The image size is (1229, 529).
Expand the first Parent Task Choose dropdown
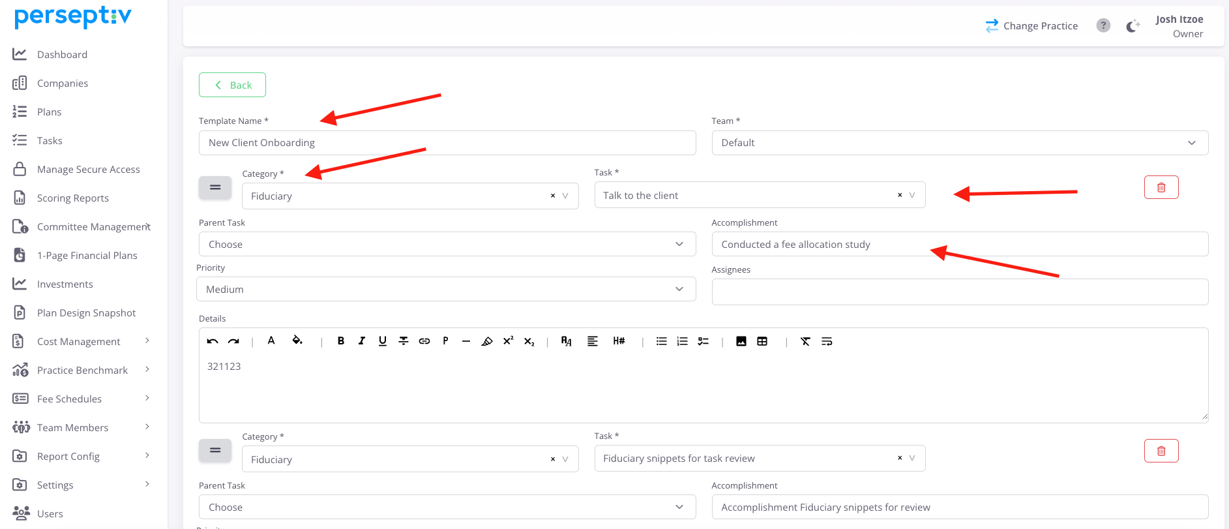[447, 245]
